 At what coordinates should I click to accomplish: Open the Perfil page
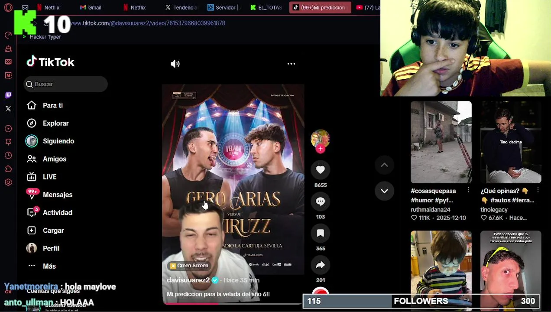pyautogui.click(x=51, y=248)
